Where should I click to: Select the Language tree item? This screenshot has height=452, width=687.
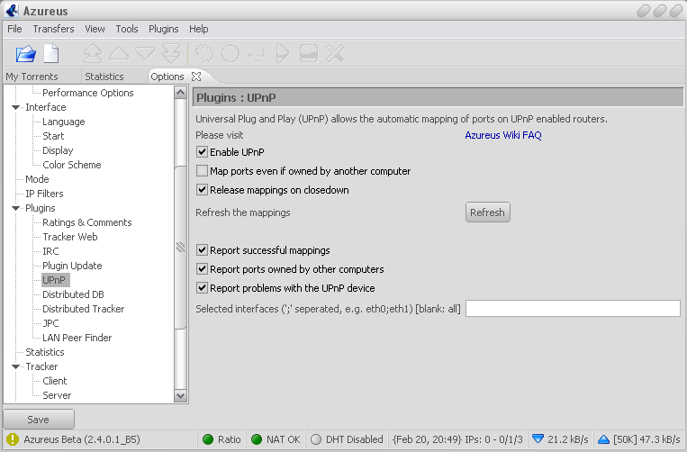click(64, 122)
